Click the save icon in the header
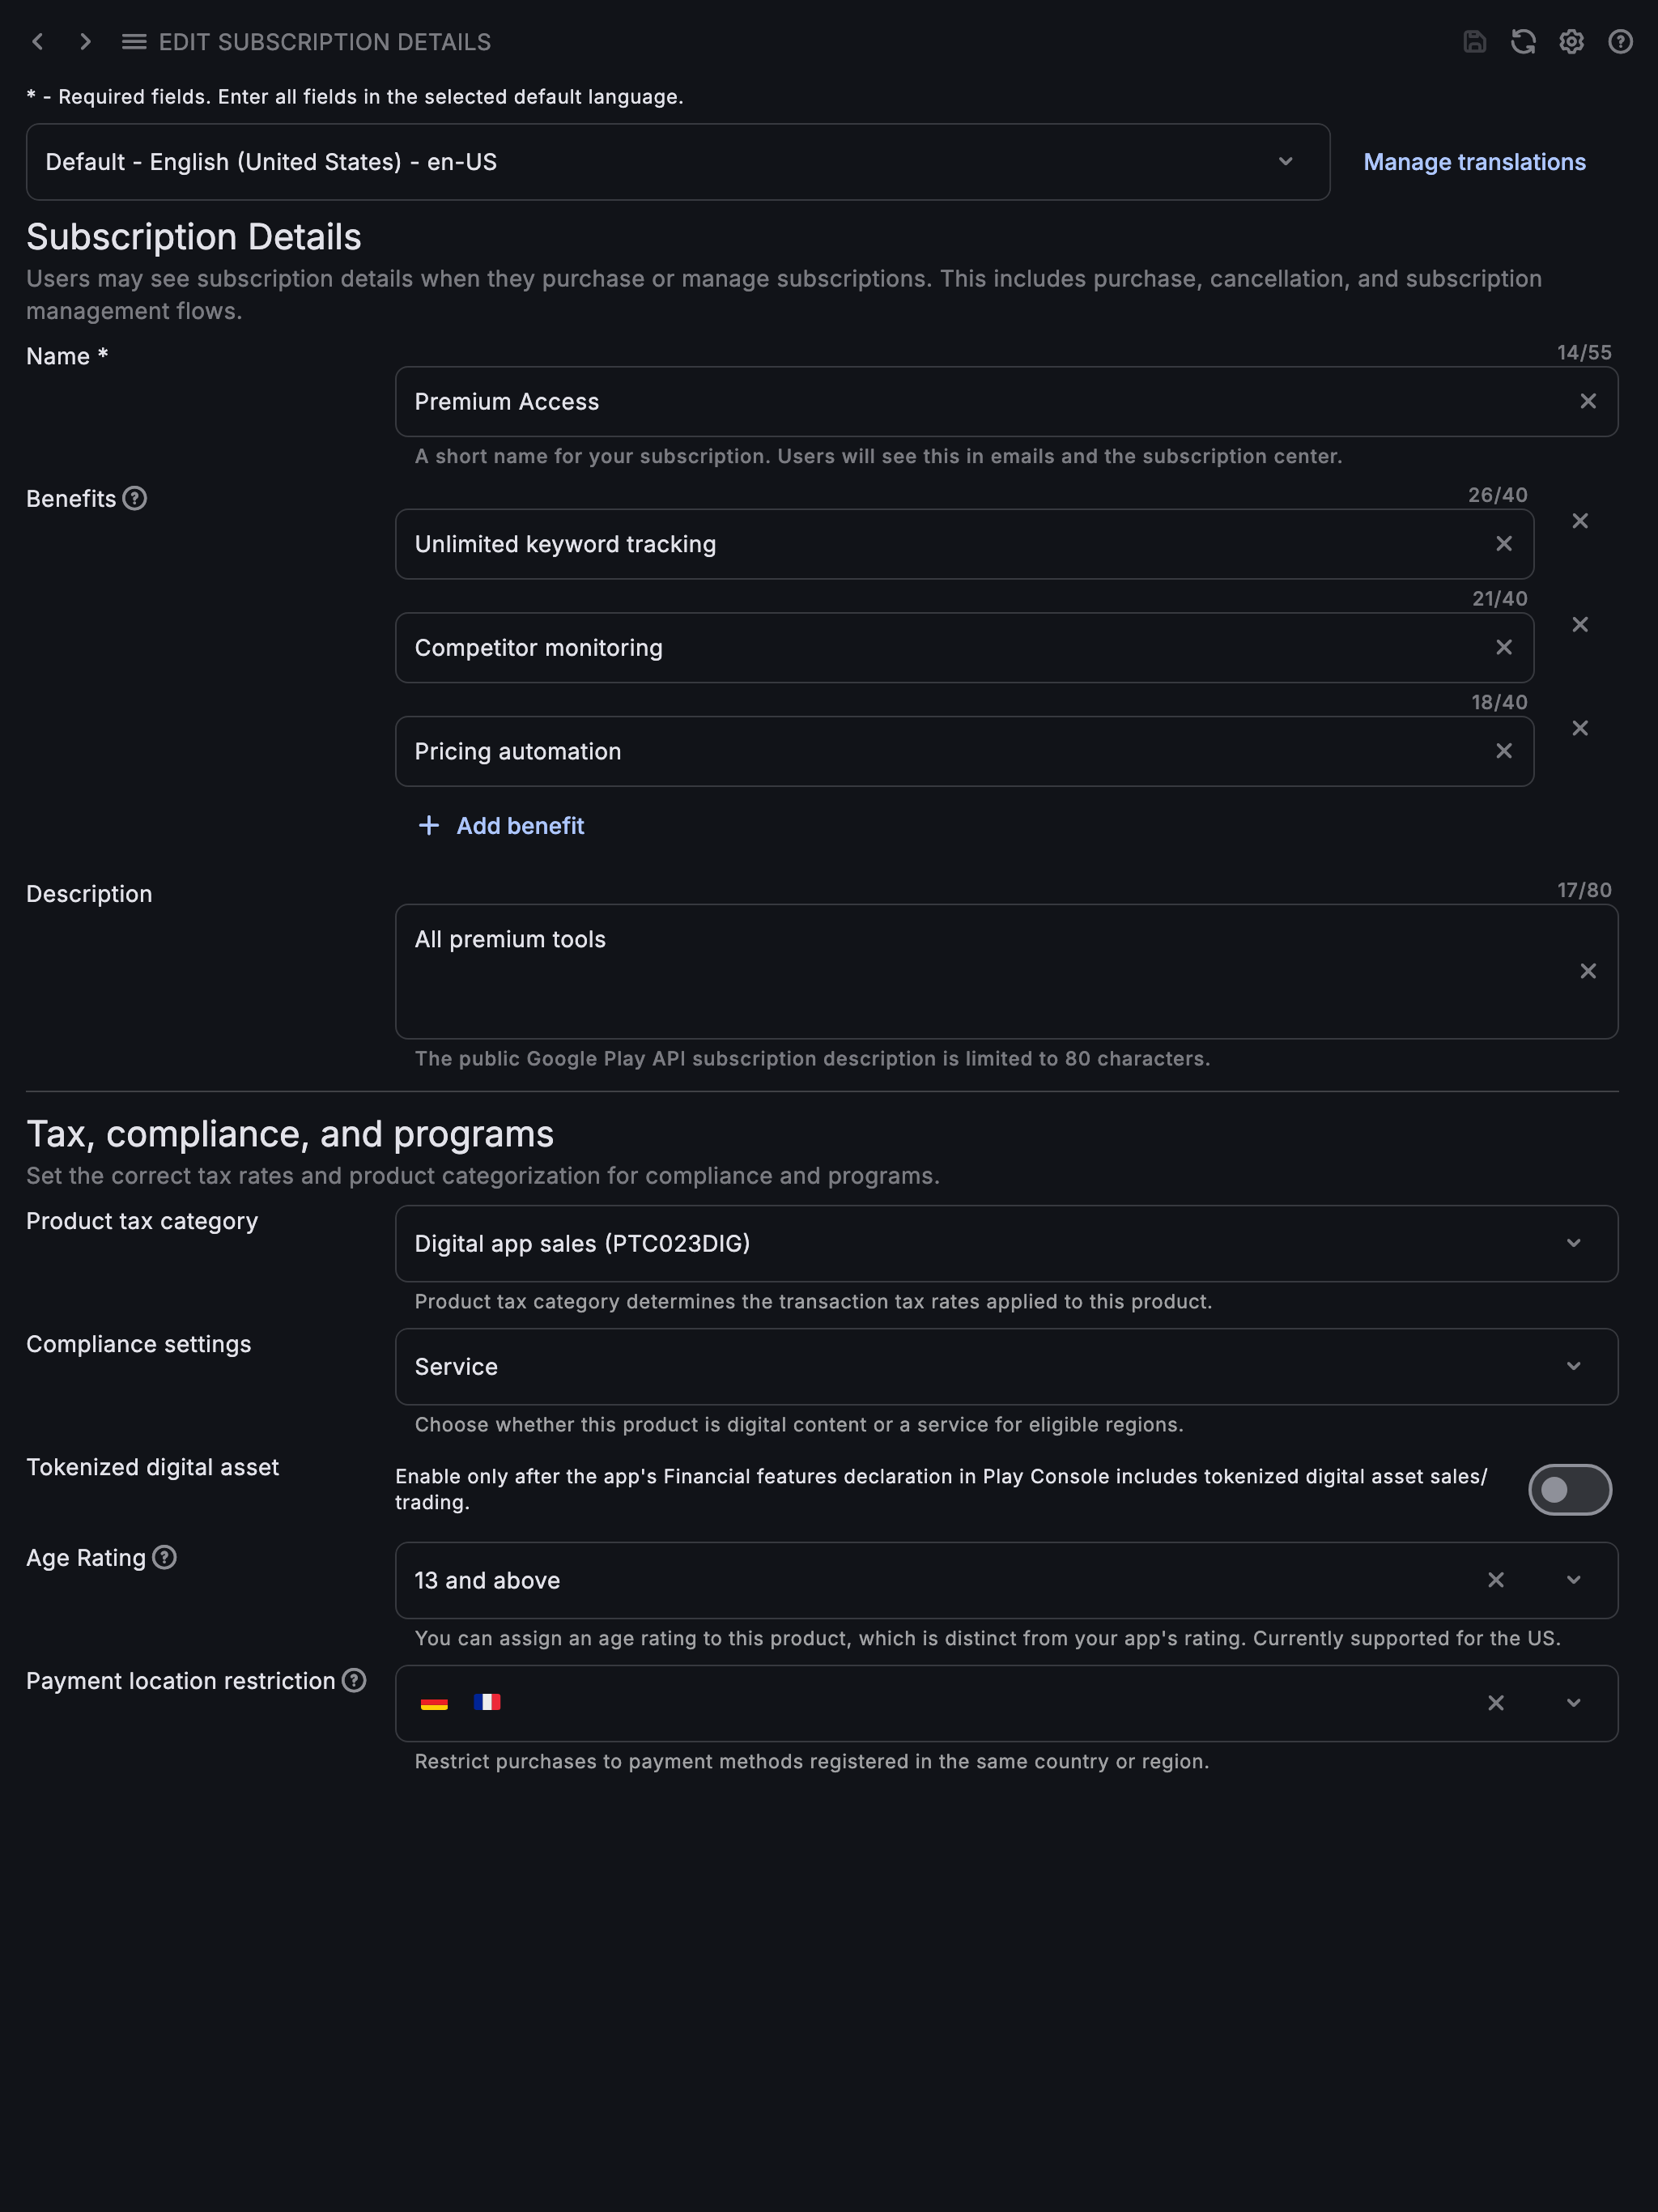The height and width of the screenshot is (2212, 1658). 1474,42
